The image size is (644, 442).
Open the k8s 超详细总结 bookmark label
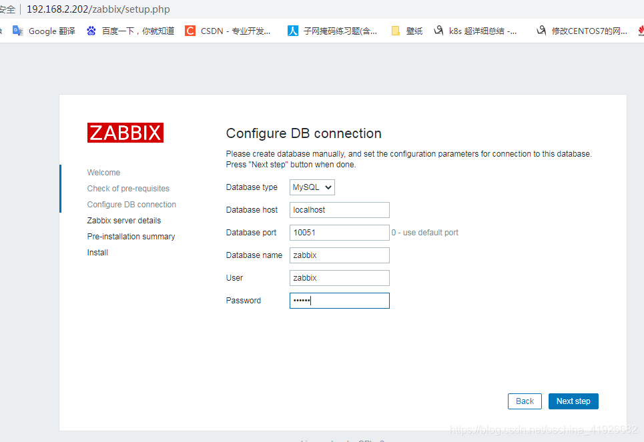(x=482, y=31)
